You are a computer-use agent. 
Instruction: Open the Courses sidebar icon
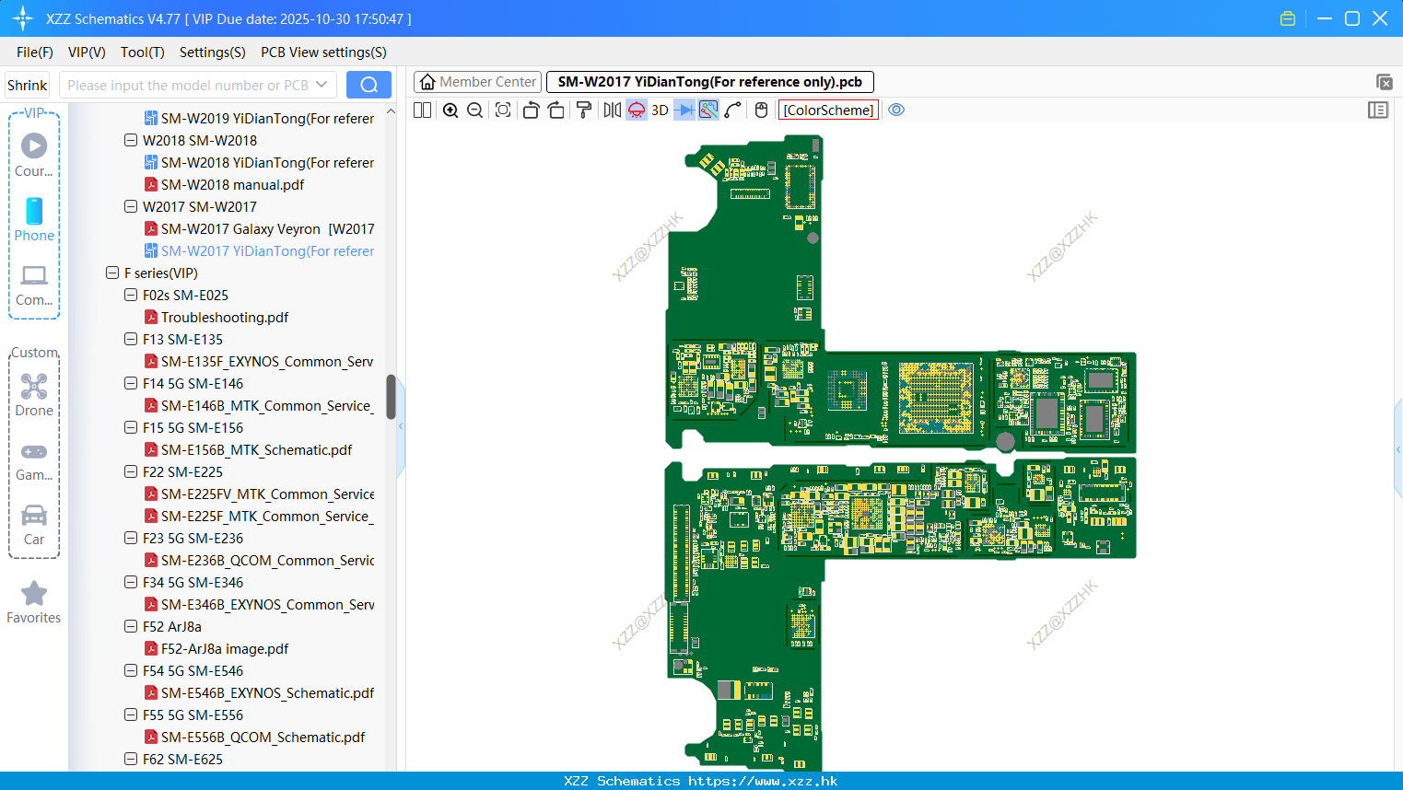coord(34,155)
